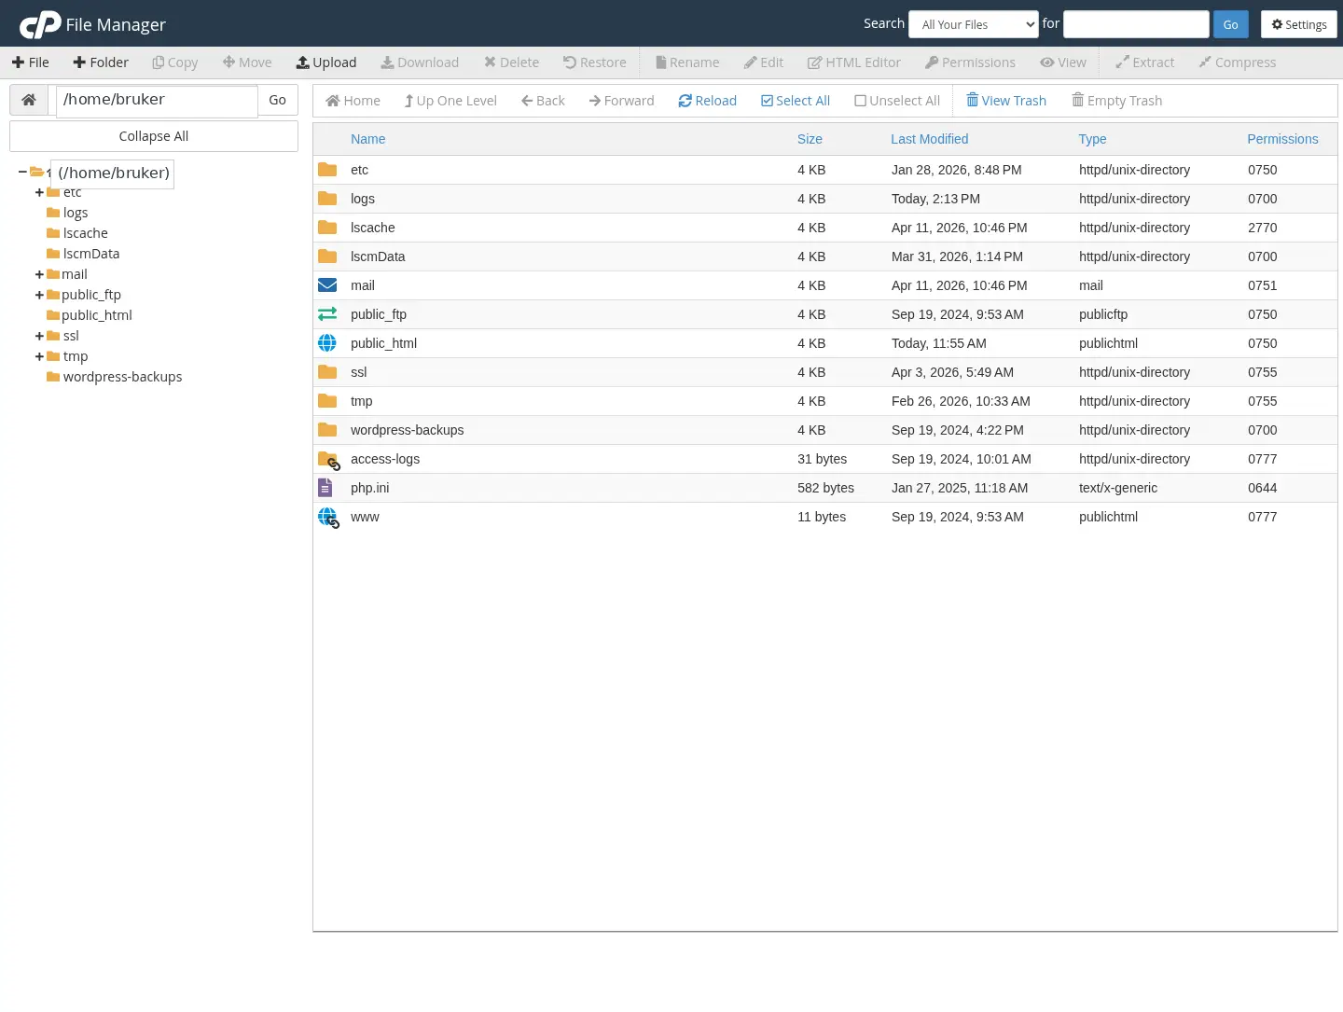Viewport: 1343px width, 1012px height.
Task: Toggle View Trash
Action: pyautogui.click(x=1006, y=100)
